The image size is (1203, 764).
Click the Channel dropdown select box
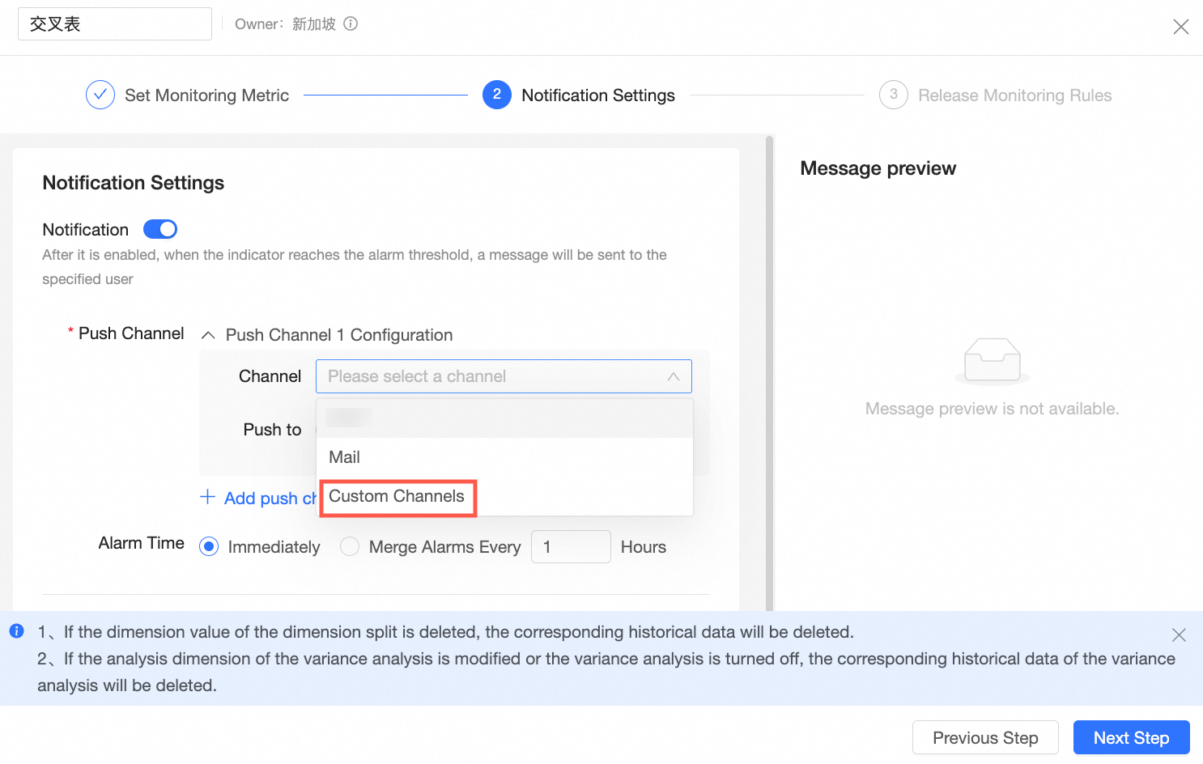tap(494, 376)
